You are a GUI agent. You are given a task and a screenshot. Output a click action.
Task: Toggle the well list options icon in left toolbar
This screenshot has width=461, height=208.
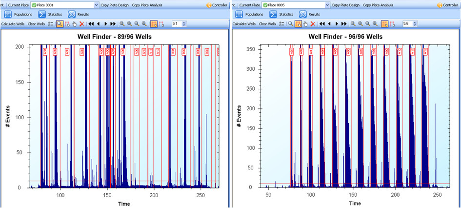tap(51, 24)
